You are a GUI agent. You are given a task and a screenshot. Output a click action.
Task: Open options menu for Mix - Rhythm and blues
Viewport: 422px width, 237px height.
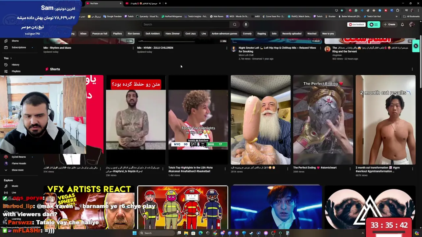click(x=133, y=48)
